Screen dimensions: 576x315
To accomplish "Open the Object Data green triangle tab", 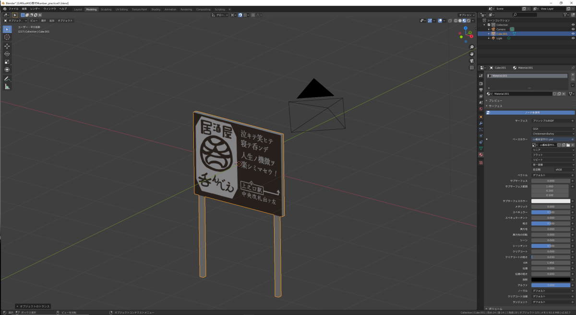I will click(x=481, y=148).
